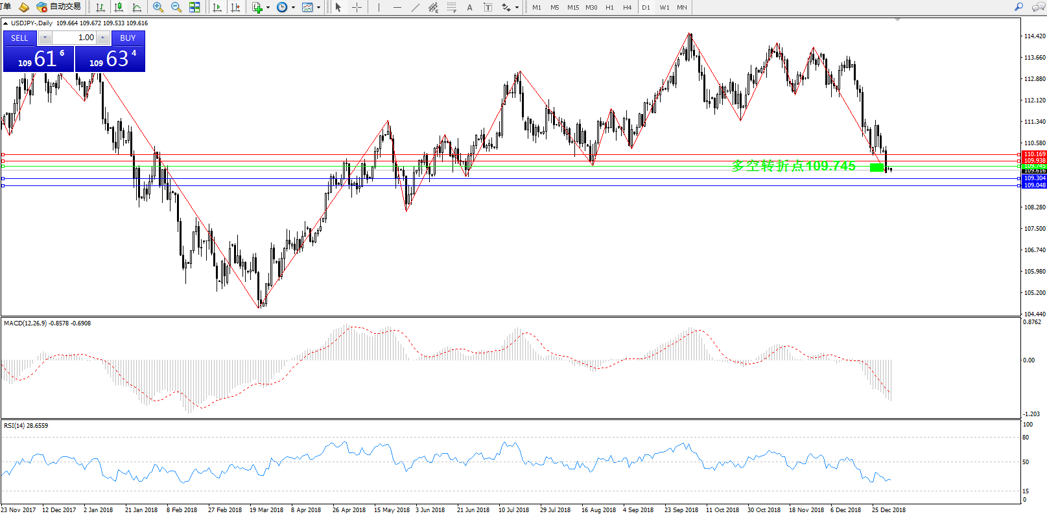Click the BUY button
This screenshot has height=516, width=1047.
(128, 38)
